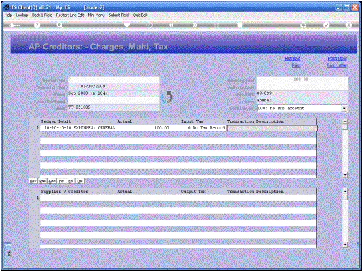Click the Del button under ledger grid
Screen dimensions: 362x271
[x=80, y=181]
